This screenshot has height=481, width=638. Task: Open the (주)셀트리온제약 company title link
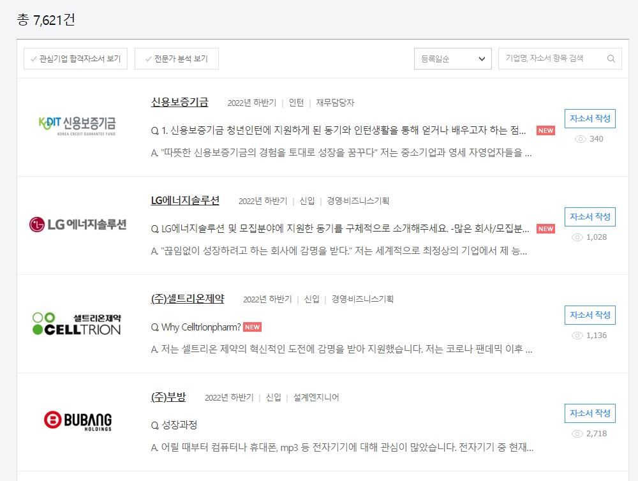tap(188, 299)
